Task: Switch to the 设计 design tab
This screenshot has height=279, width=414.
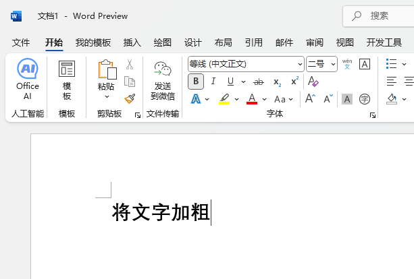Action: click(x=193, y=42)
